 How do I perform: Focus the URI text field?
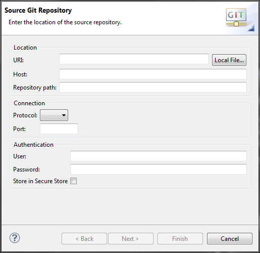click(x=134, y=59)
